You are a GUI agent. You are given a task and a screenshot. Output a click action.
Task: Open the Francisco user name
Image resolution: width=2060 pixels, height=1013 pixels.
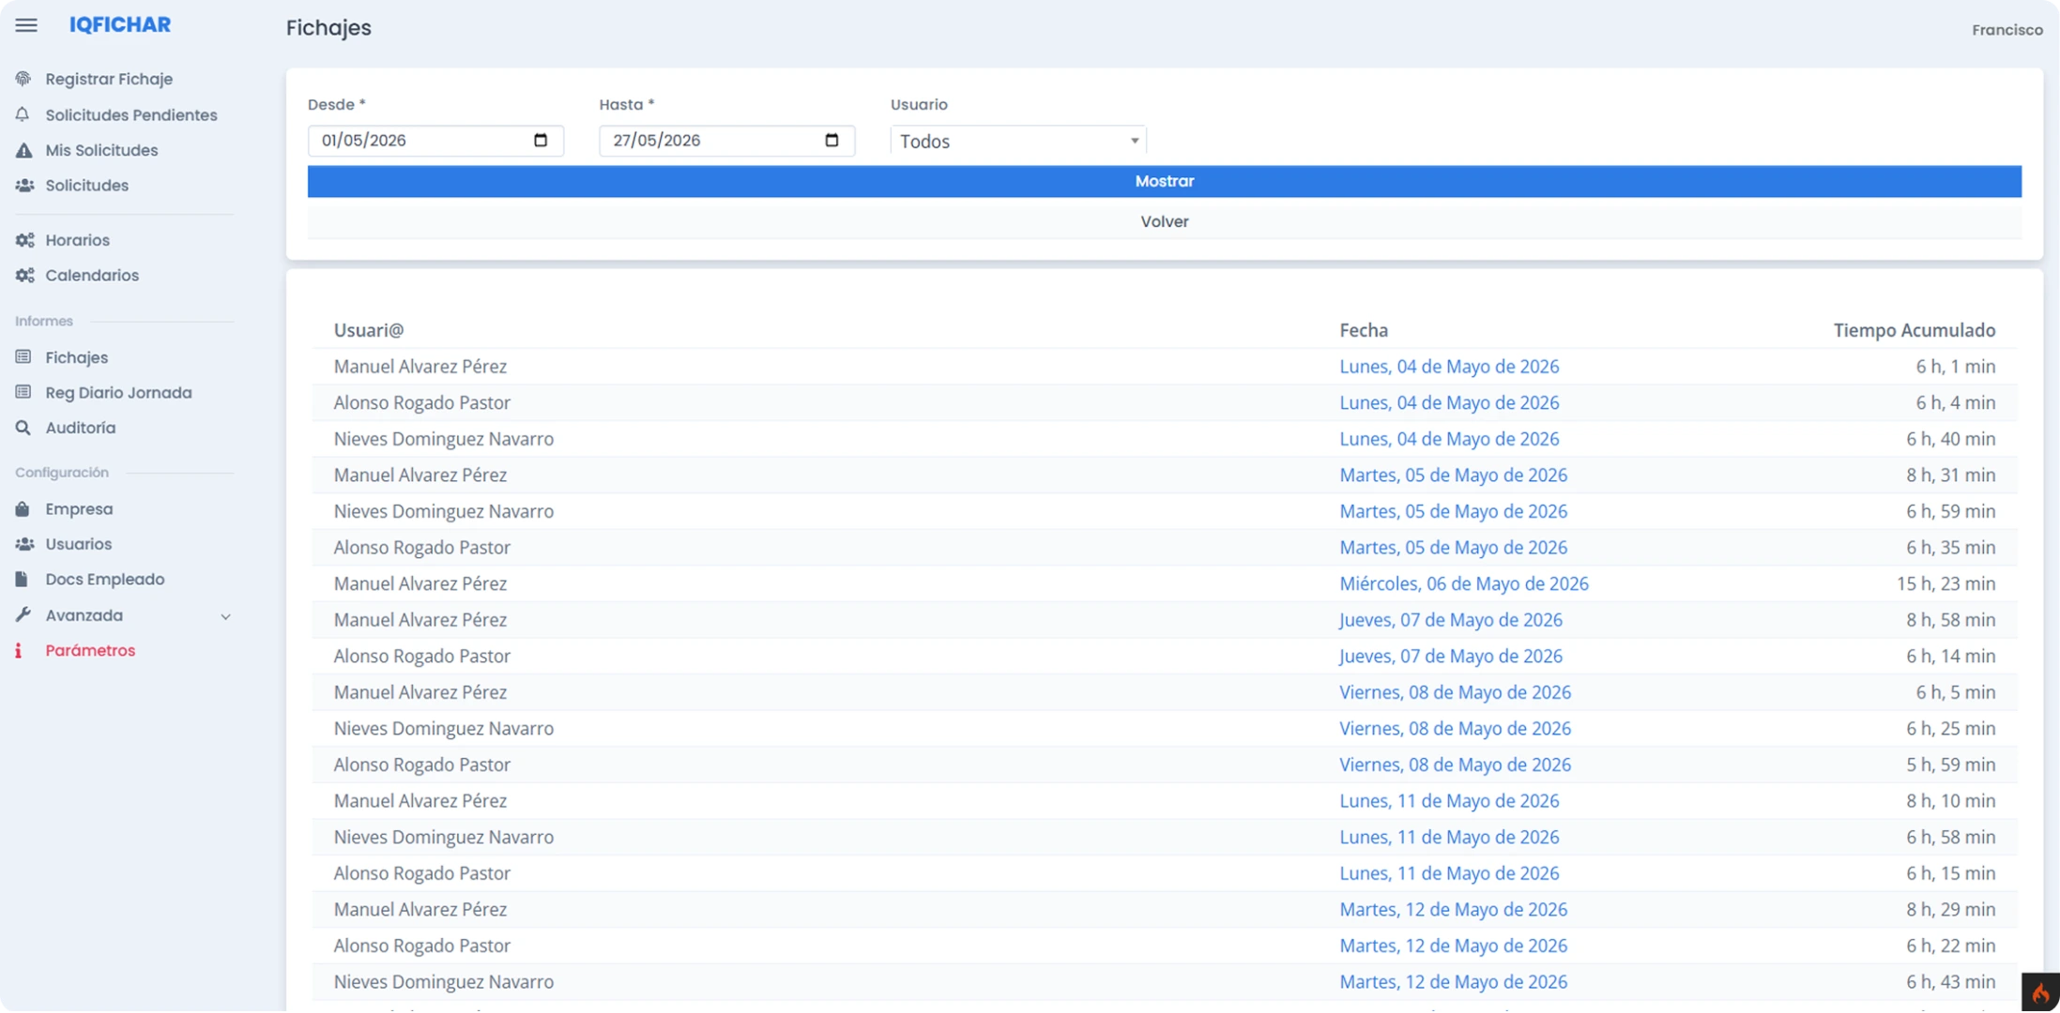(x=2007, y=30)
